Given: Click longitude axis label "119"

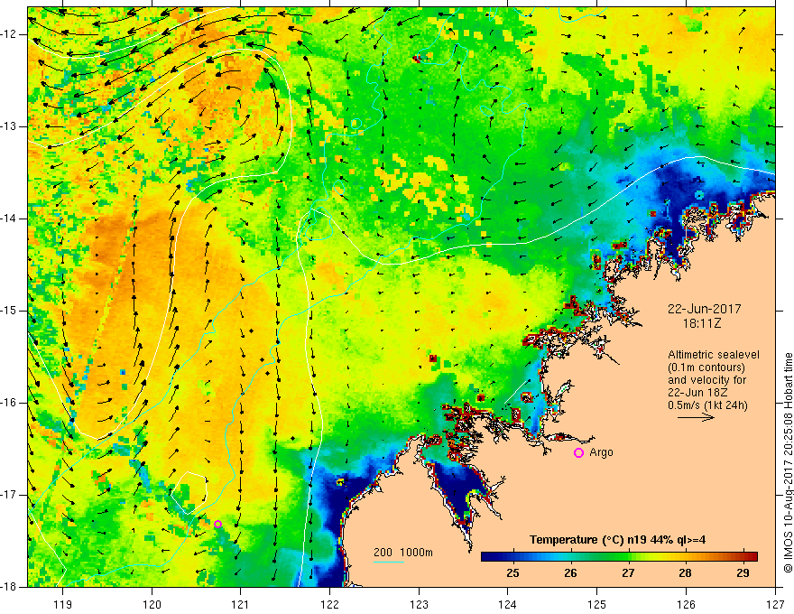Looking at the screenshot, I should click(x=63, y=604).
